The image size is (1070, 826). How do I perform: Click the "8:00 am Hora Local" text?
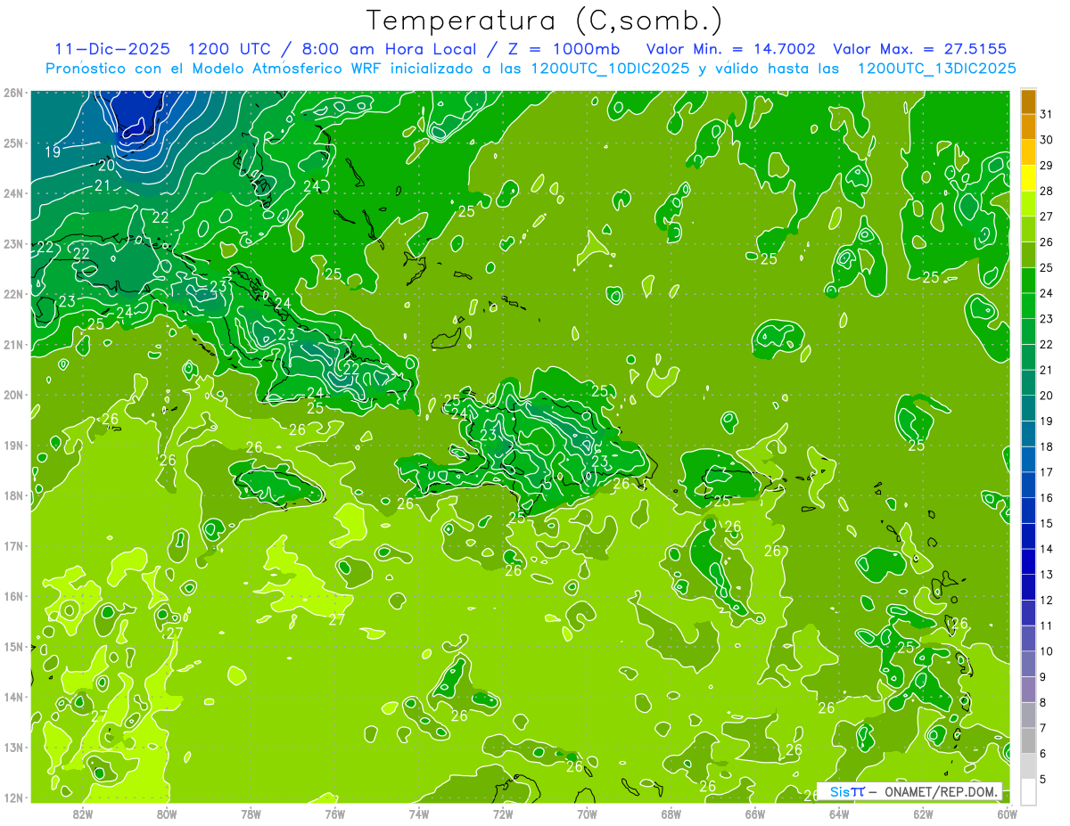(391, 49)
